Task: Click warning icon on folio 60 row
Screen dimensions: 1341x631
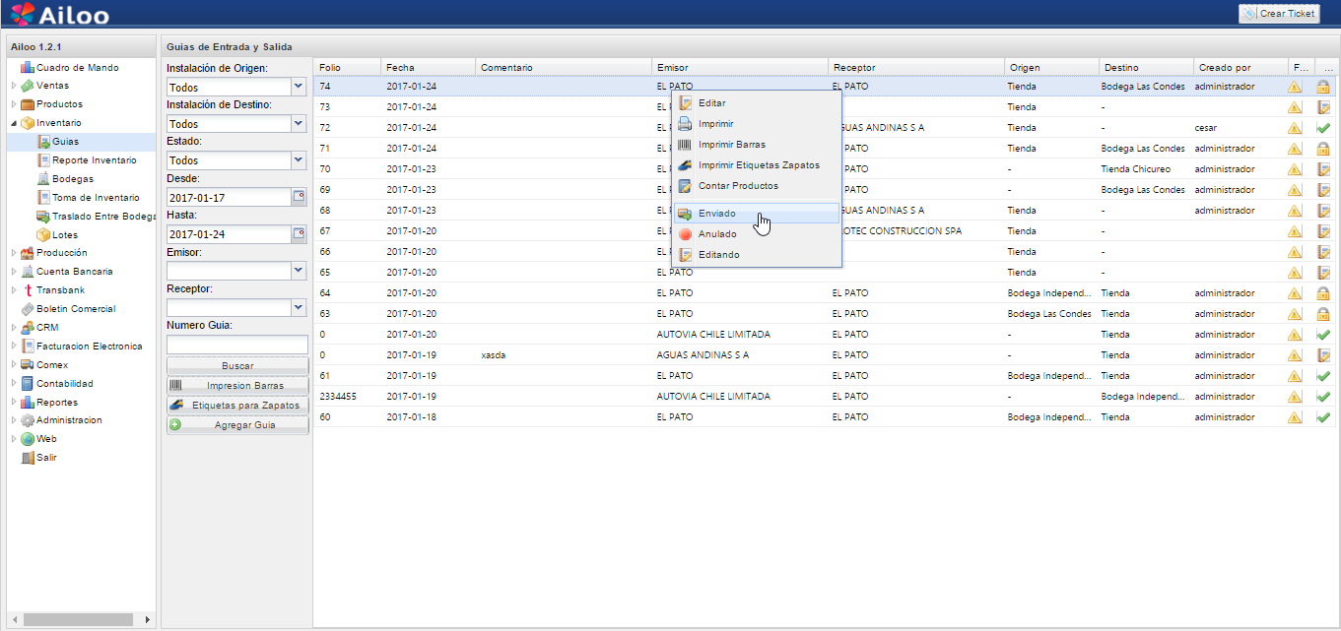Action: 1295,417
